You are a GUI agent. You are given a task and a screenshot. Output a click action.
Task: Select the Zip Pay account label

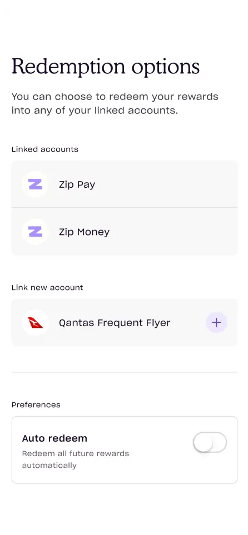77,184
